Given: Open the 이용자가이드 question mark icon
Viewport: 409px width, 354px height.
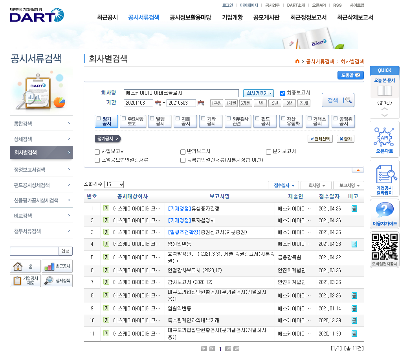Looking at the screenshot, I should [384, 214].
